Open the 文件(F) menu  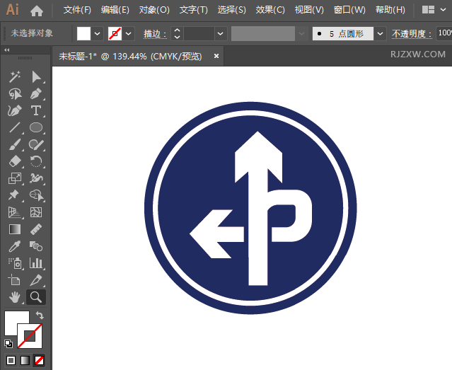[77, 10]
